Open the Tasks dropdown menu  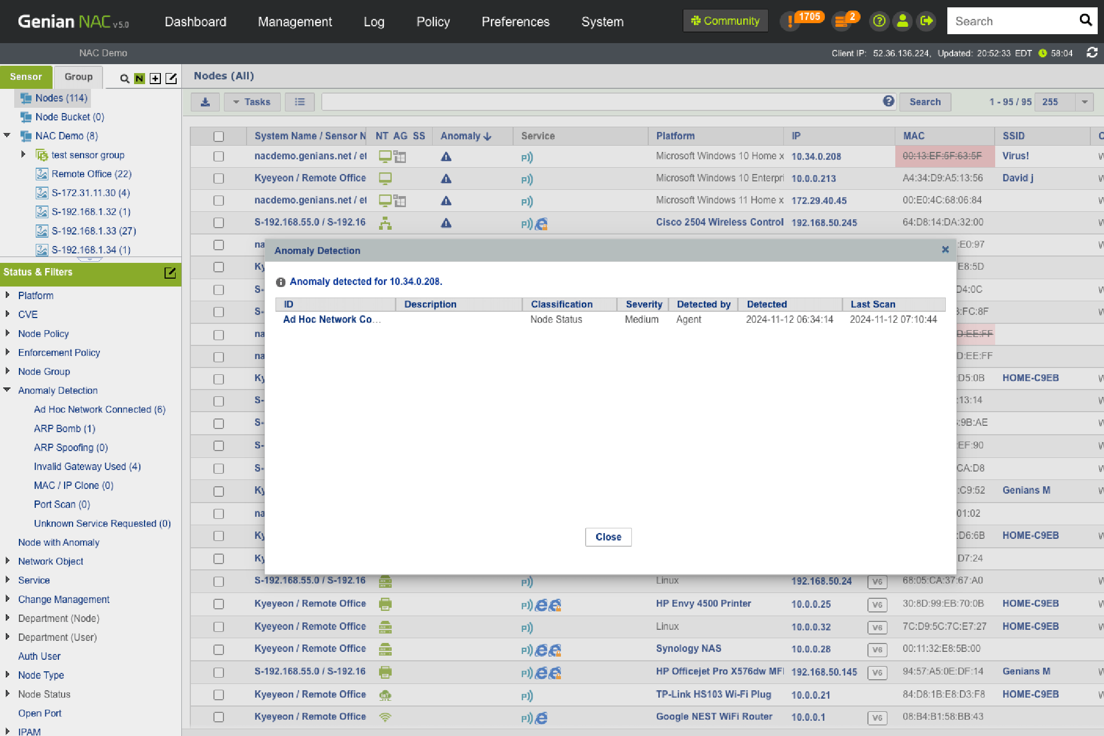[252, 102]
